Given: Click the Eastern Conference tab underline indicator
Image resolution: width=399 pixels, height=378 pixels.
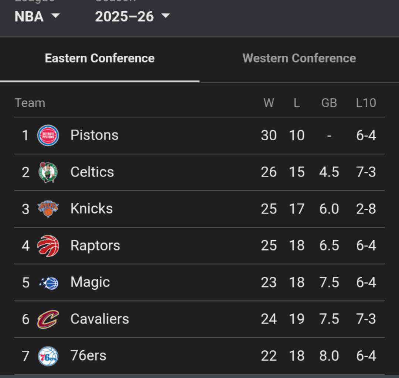Looking at the screenshot, I should (x=100, y=79).
